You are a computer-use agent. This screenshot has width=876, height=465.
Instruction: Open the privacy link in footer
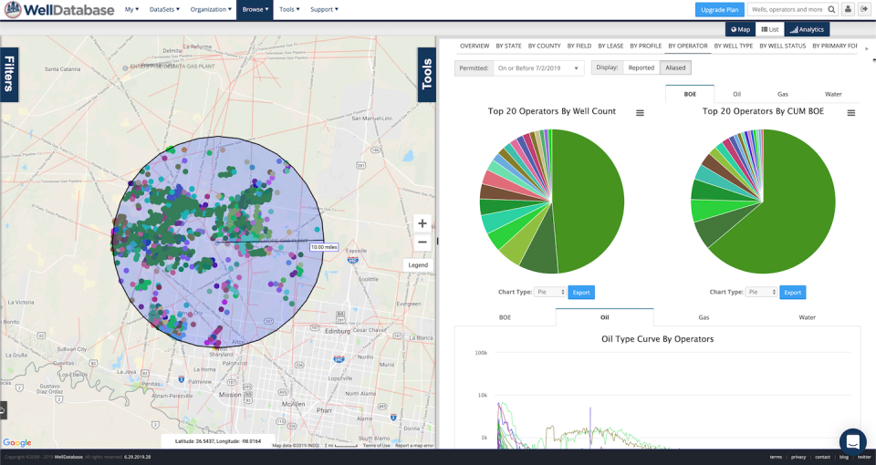(x=798, y=457)
